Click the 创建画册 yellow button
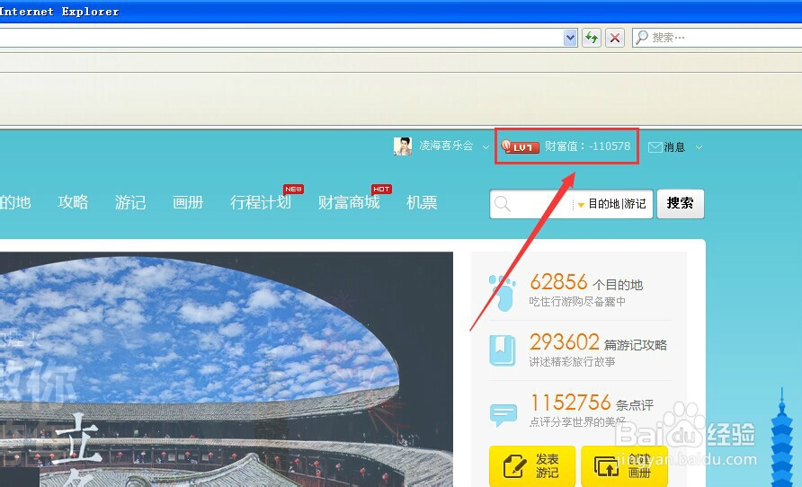Image resolution: width=802 pixels, height=487 pixels. [x=625, y=466]
